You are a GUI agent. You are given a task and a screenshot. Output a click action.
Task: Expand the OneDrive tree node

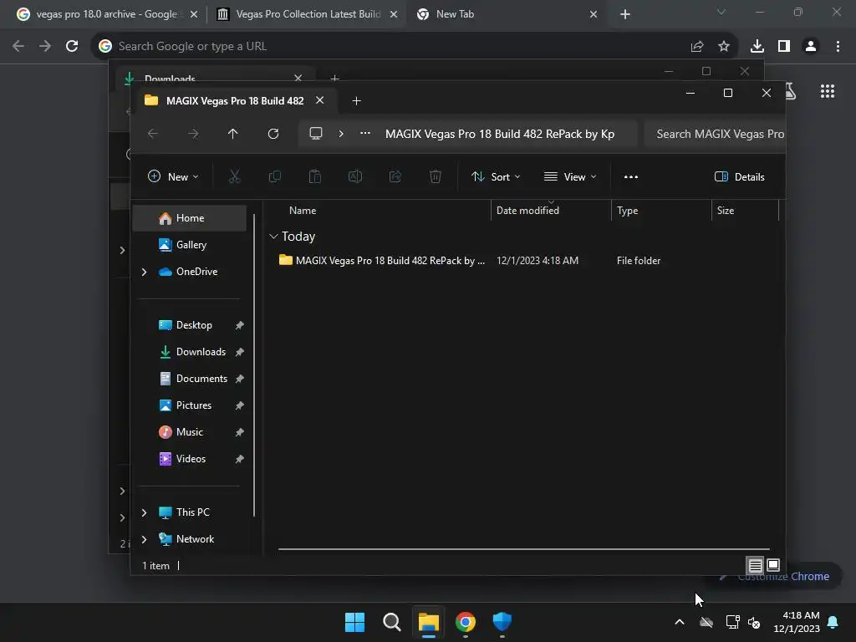pos(144,272)
